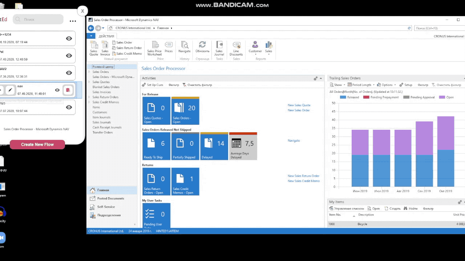Select Главная in the navigation pane bottom
Screen dimensions: 465x261
click(112, 190)
